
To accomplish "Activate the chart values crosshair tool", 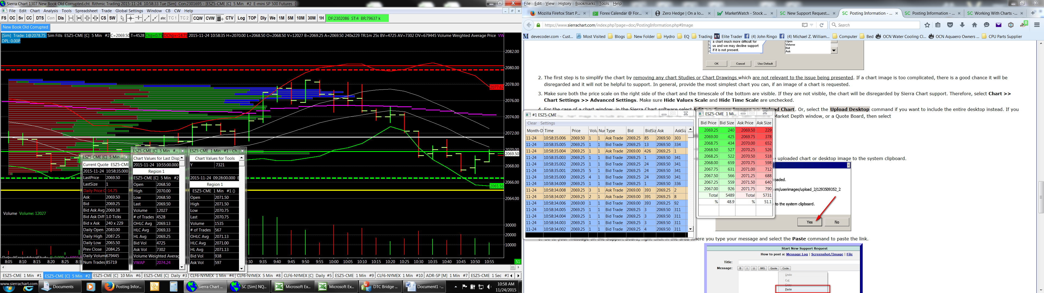I will [x=130, y=18].
